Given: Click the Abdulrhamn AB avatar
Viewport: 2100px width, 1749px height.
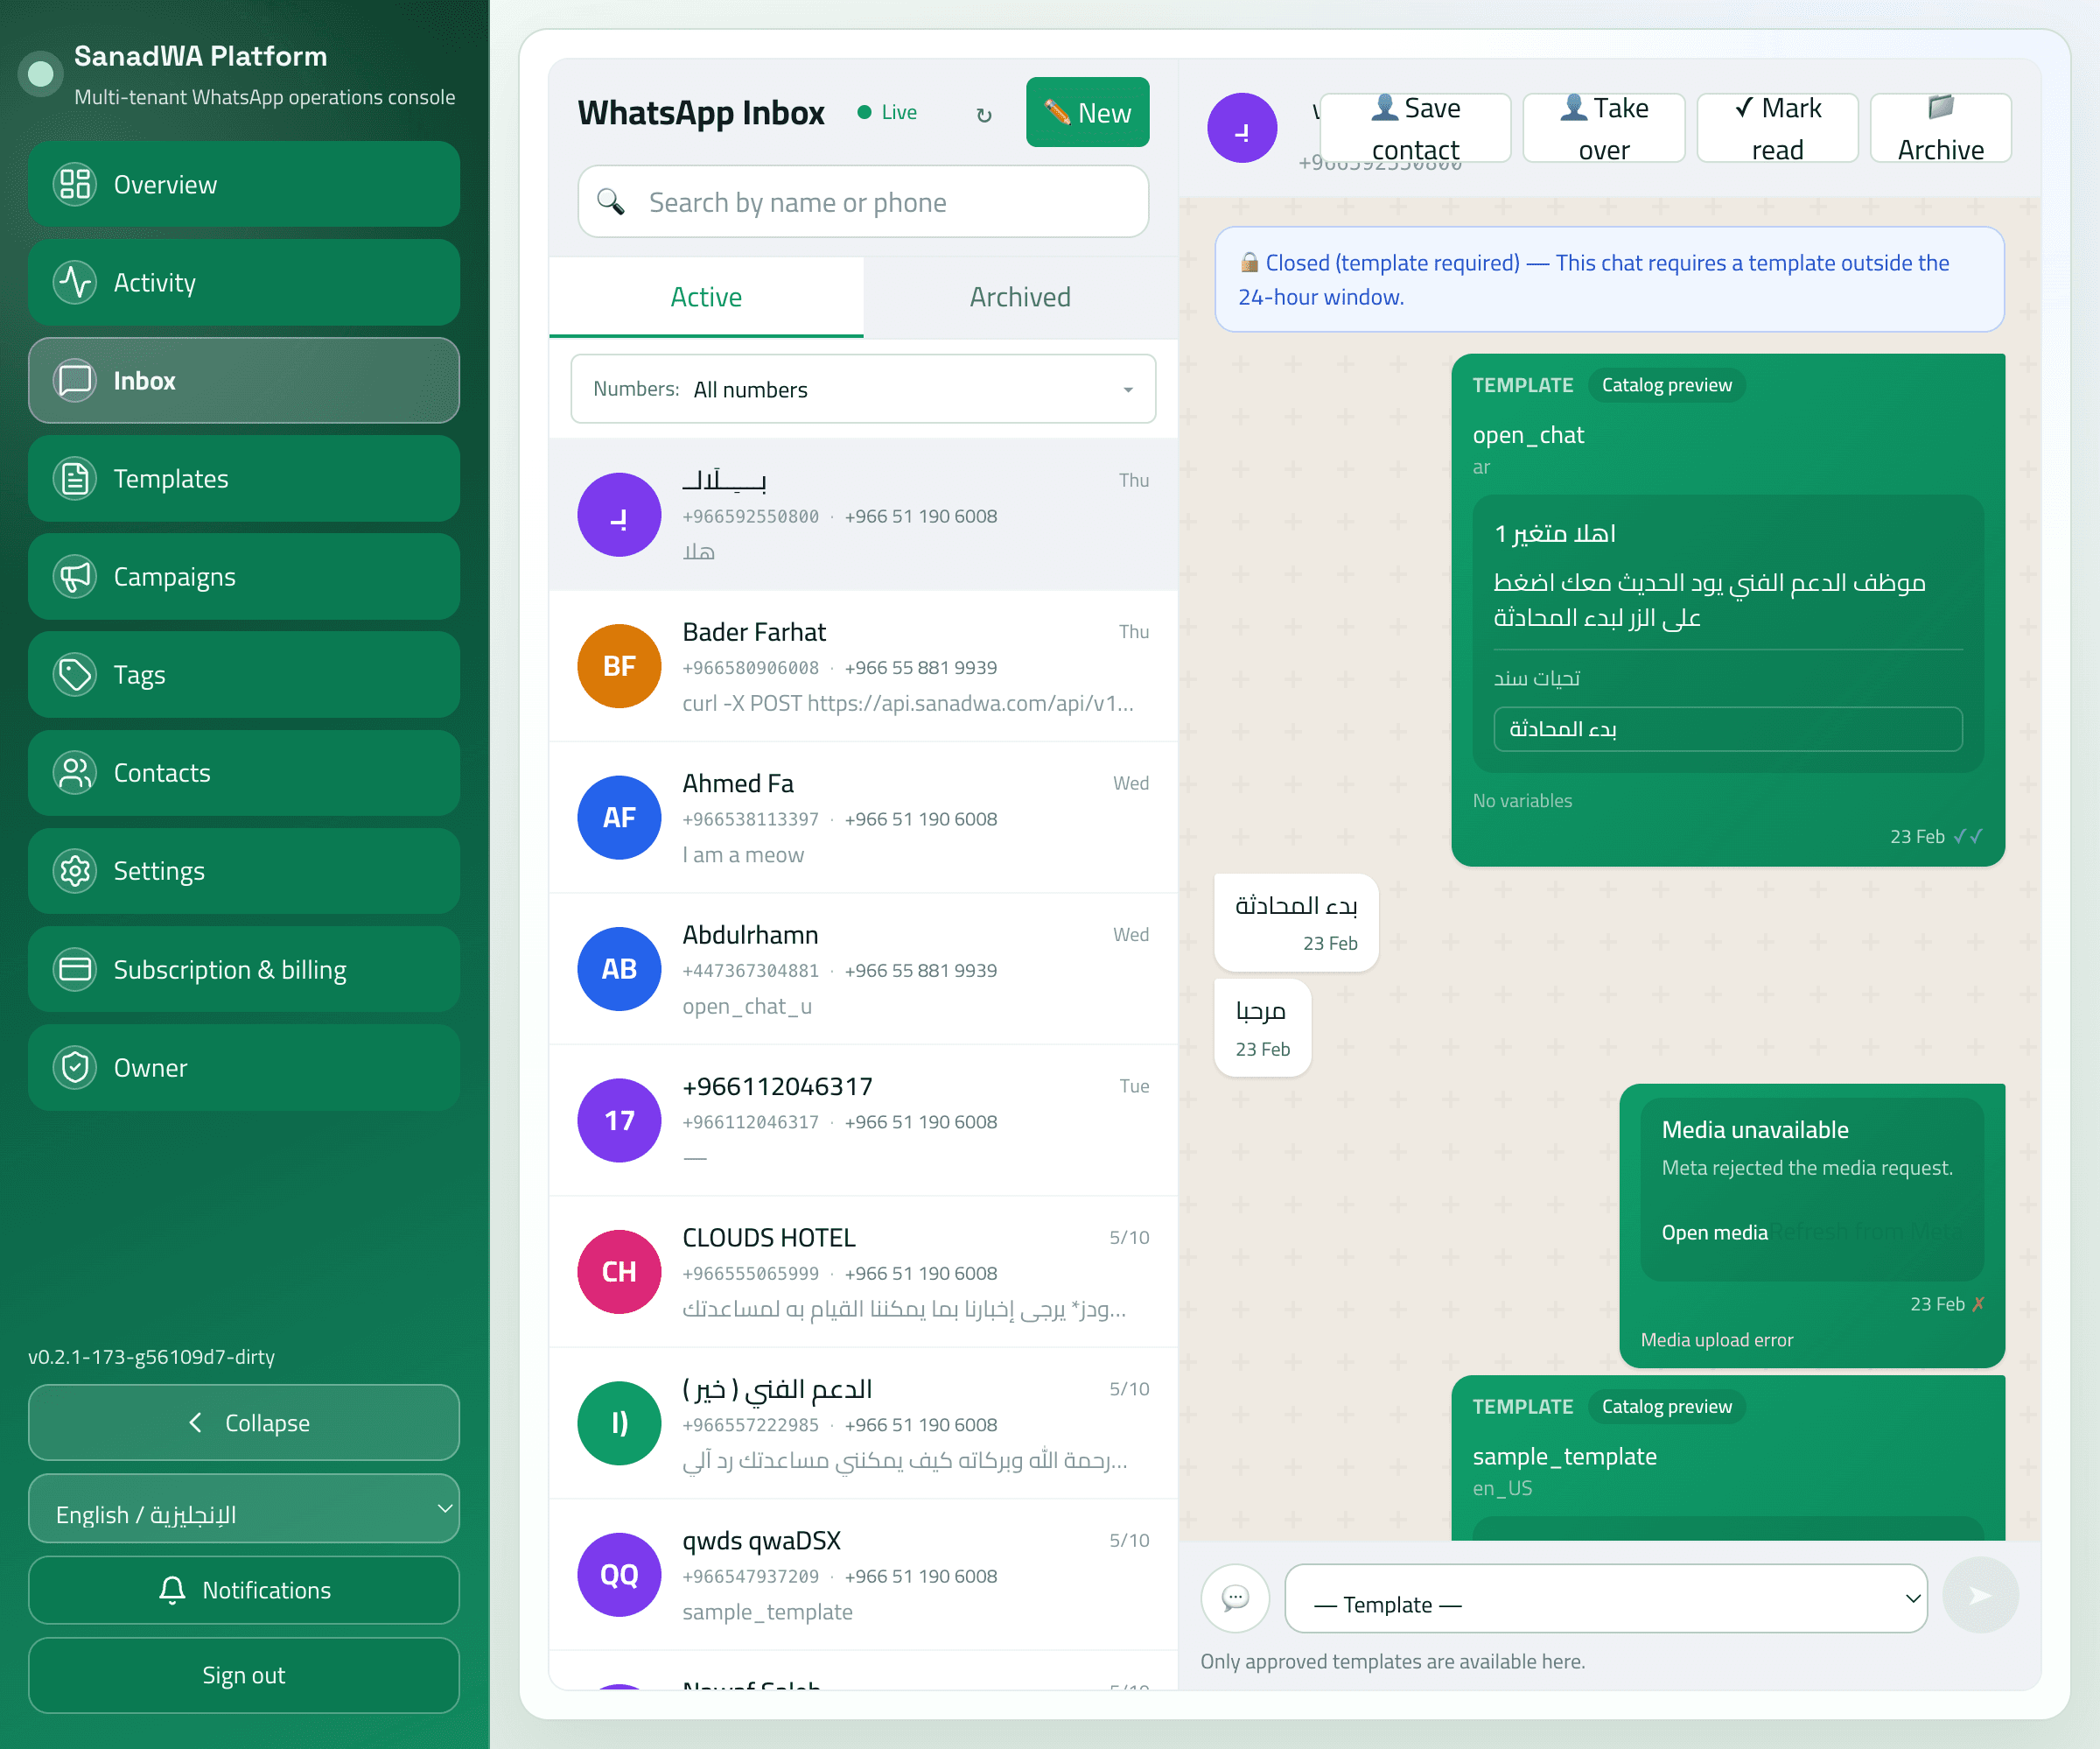Looking at the screenshot, I should tap(619, 968).
